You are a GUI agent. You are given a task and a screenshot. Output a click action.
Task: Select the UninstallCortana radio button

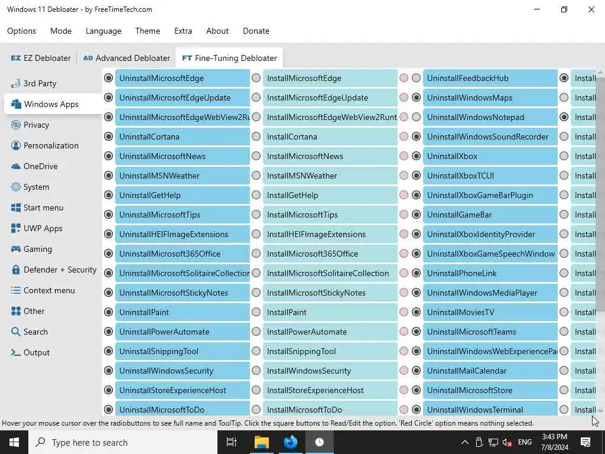click(109, 137)
